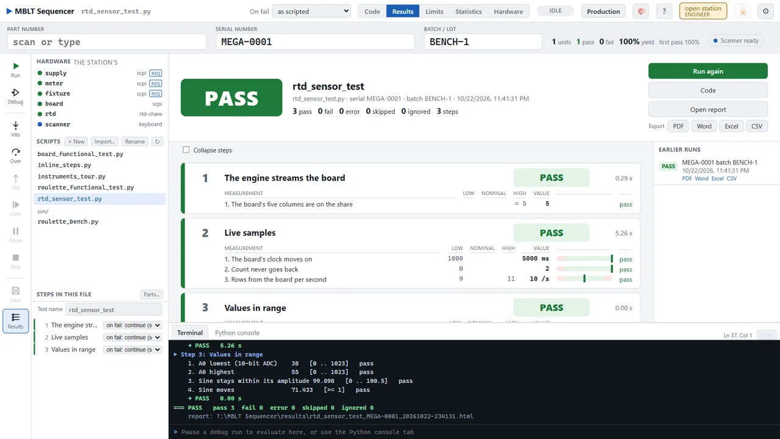
Task: Click the Test name input field
Action: (114, 310)
